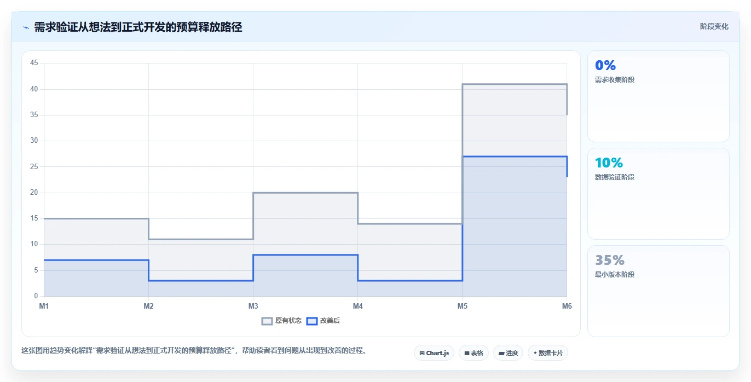Click the M1 axis label
The width and height of the screenshot is (751, 382).
44,306
